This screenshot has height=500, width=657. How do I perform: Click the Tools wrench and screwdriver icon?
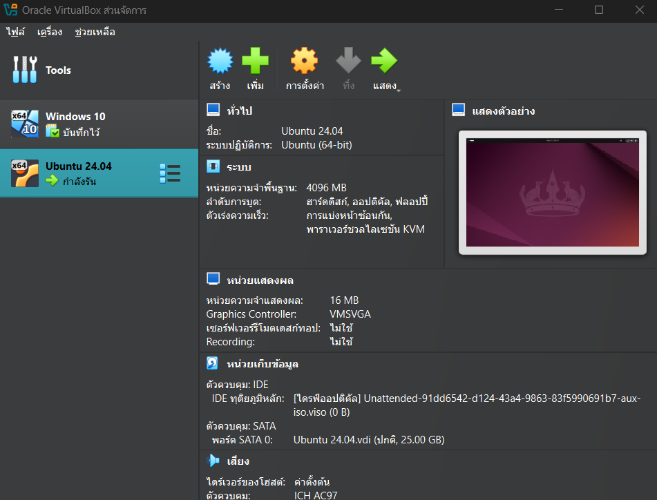click(x=25, y=70)
